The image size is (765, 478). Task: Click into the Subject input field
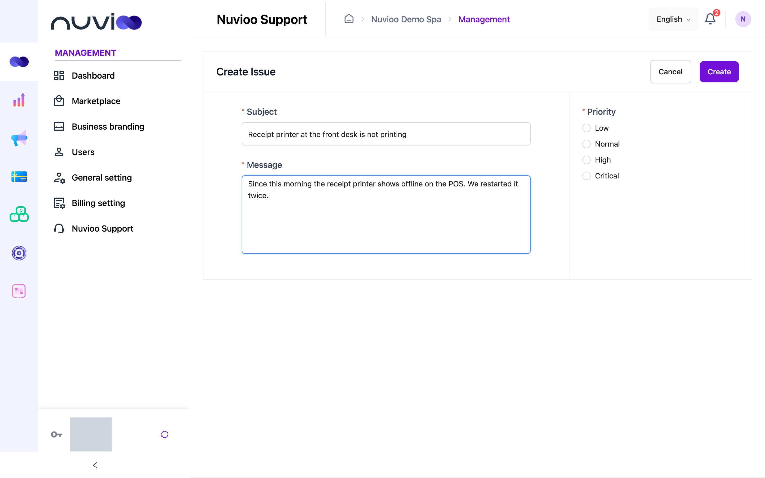click(x=386, y=134)
